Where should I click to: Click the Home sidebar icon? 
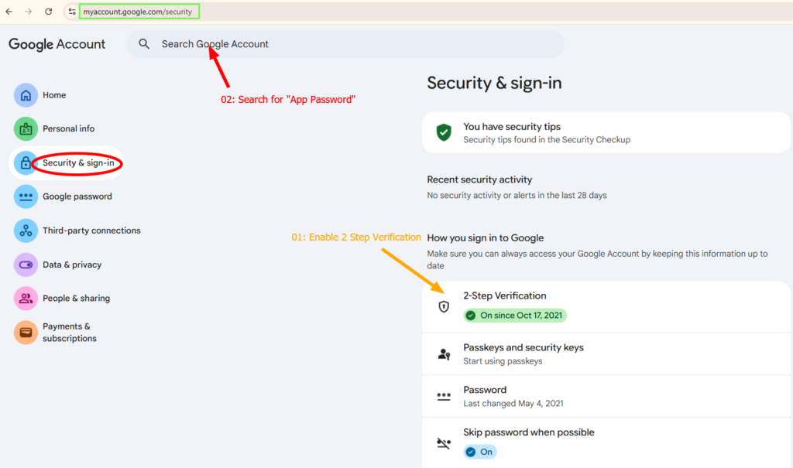coord(26,95)
